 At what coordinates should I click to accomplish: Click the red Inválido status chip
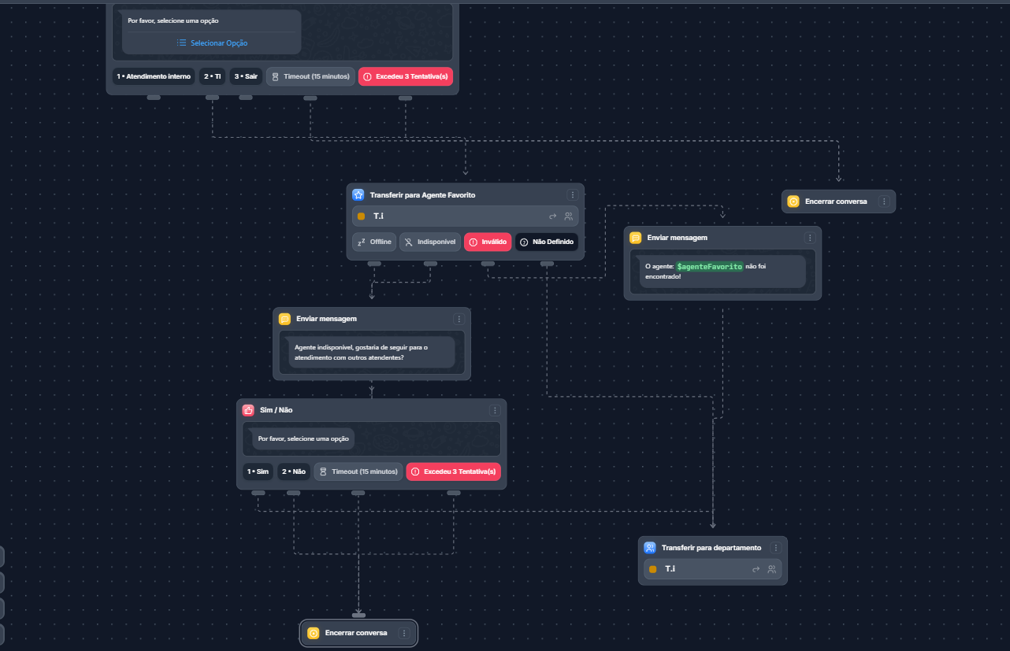(x=488, y=242)
